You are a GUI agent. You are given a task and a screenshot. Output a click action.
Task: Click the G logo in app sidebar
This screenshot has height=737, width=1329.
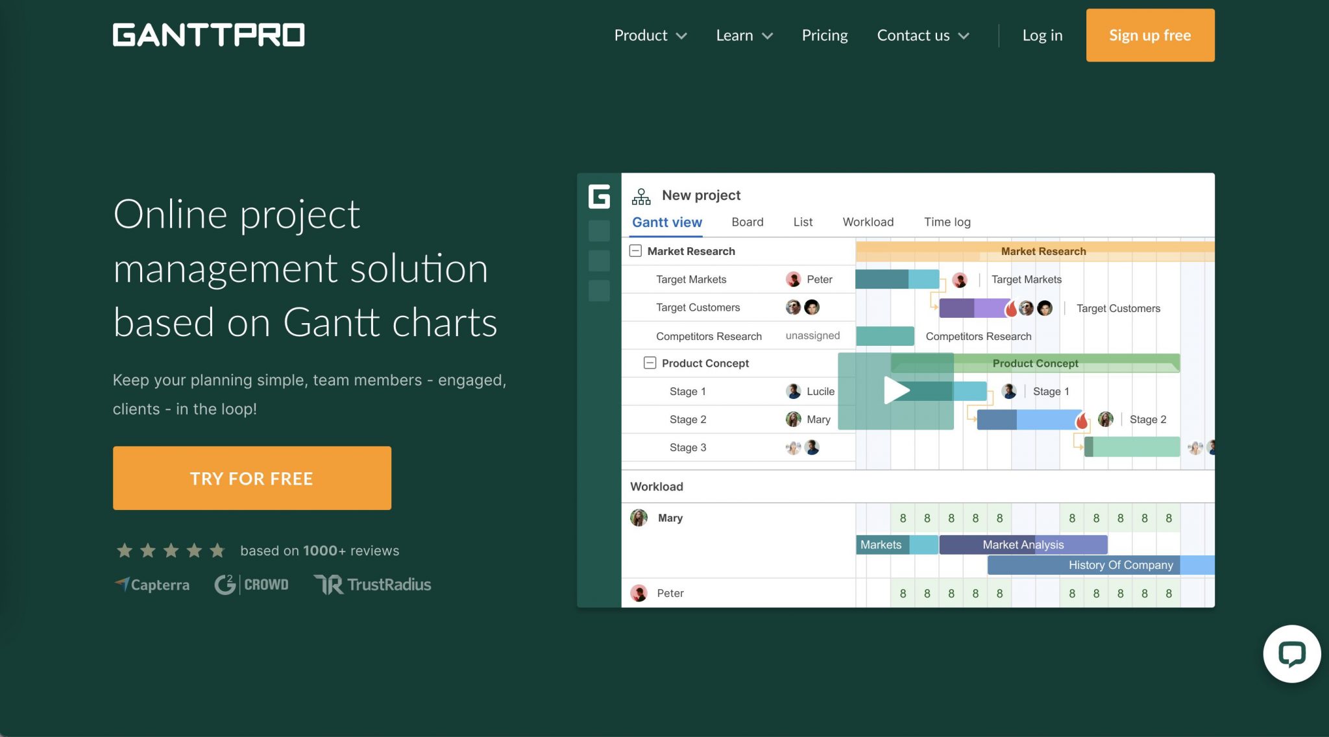[599, 196]
